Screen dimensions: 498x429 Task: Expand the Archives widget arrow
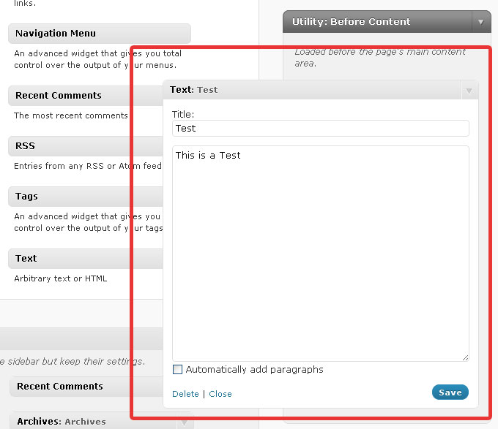[185, 422]
